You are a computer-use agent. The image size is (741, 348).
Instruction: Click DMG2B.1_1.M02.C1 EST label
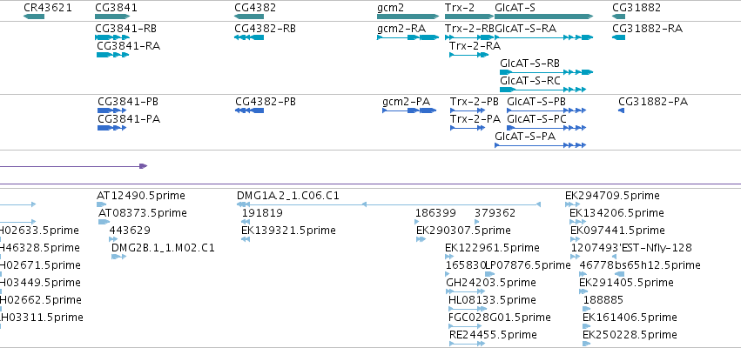point(163,248)
